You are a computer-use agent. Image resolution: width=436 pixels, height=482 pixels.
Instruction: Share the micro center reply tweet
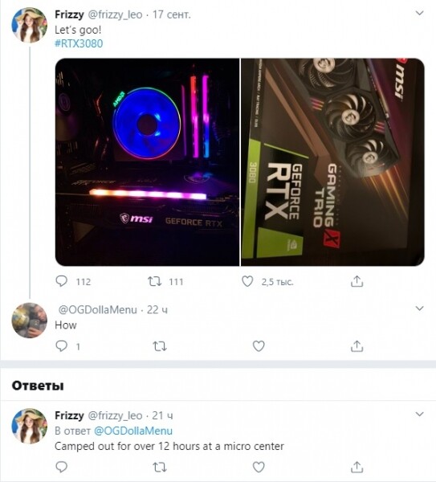pyautogui.click(x=357, y=467)
